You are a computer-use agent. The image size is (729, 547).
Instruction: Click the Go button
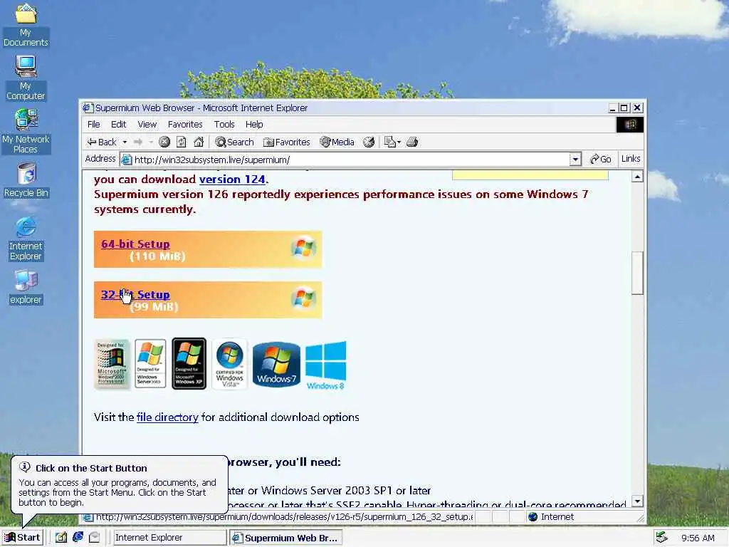coord(601,159)
